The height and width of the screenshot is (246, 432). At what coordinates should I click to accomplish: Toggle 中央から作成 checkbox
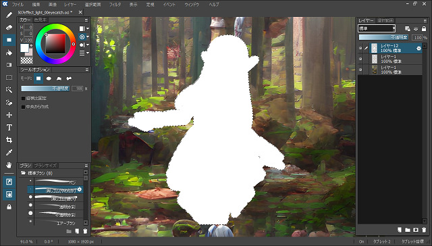coord(23,107)
